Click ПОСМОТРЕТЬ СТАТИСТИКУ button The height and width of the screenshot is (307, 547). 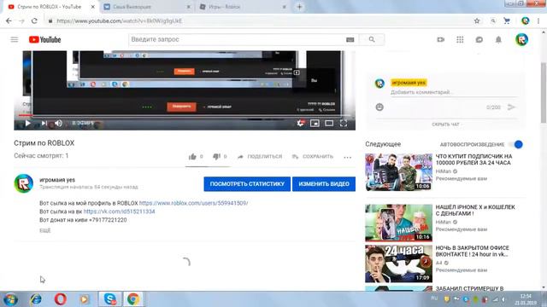pyautogui.click(x=247, y=184)
